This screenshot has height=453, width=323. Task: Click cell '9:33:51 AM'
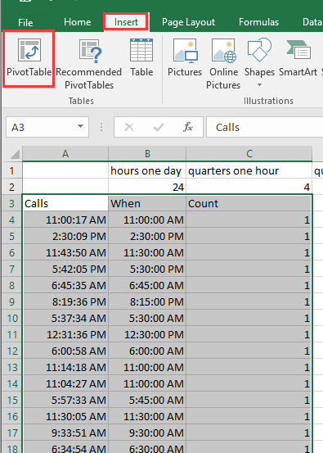(x=65, y=433)
